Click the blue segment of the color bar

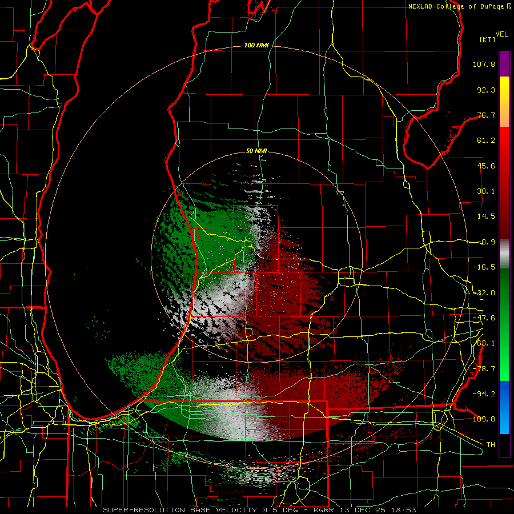coord(504,407)
